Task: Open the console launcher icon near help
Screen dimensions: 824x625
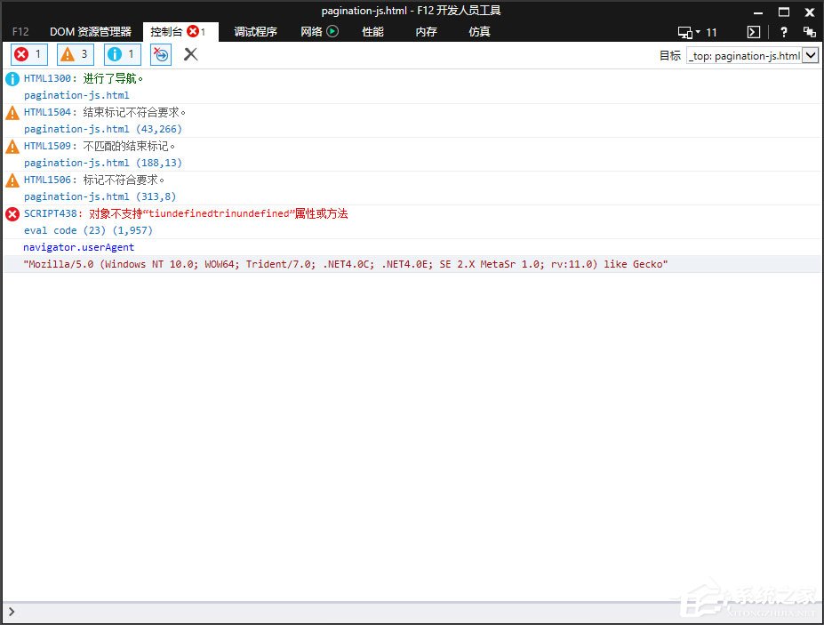Action: click(x=752, y=31)
